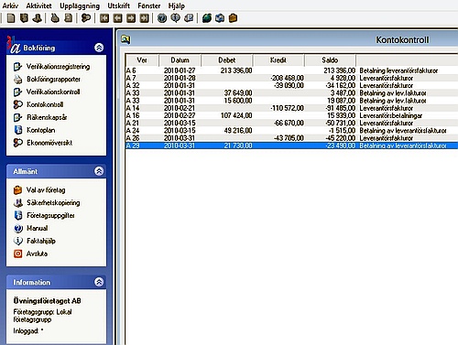Screen dimensions: 458x345
Task: Select row A 32 Leverantörsfakturor
Action: click(x=291, y=85)
